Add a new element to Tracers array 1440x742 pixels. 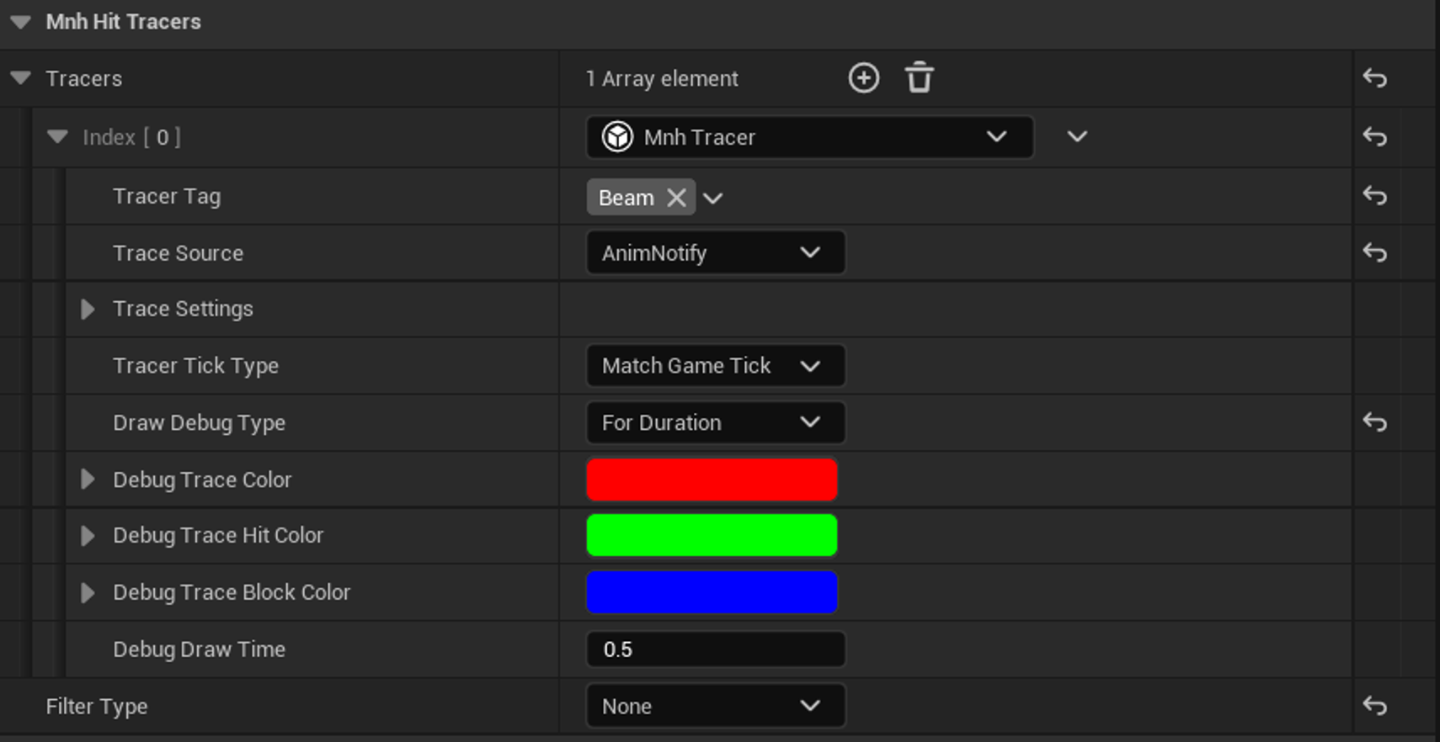click(x=863, y=78)
